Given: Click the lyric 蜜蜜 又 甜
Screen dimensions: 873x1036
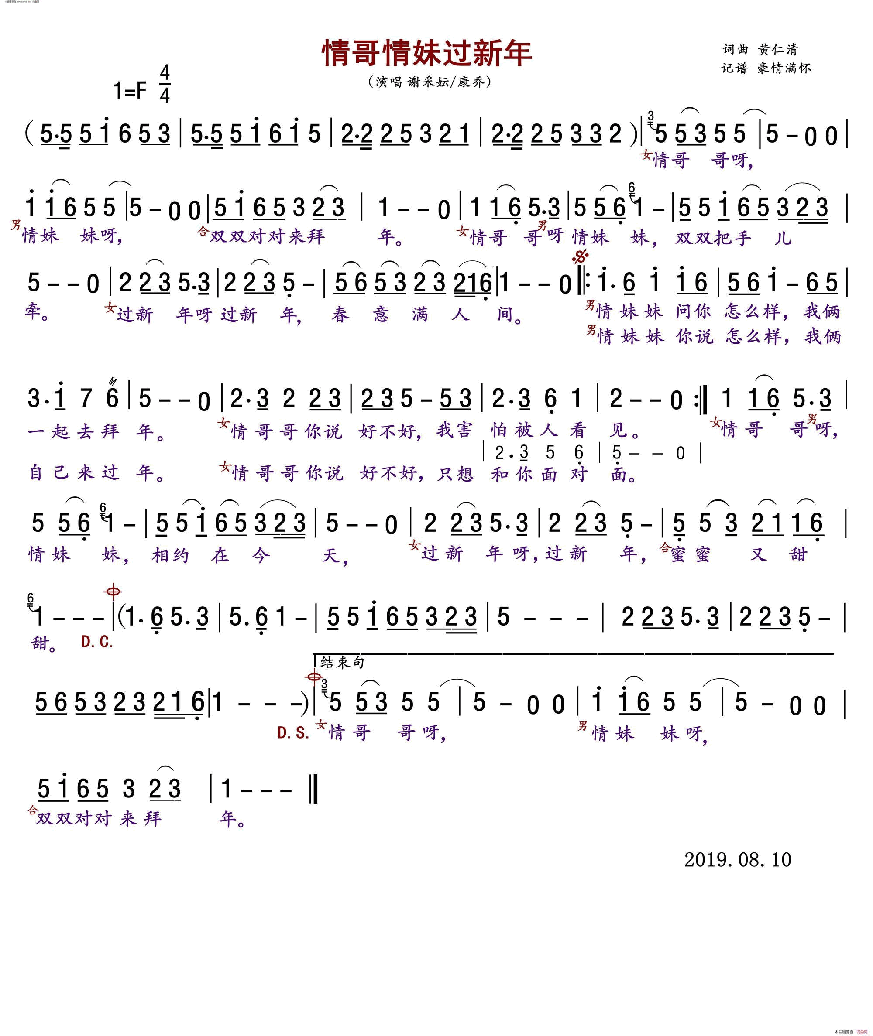Looking at the screenshot, I should 739,554.
